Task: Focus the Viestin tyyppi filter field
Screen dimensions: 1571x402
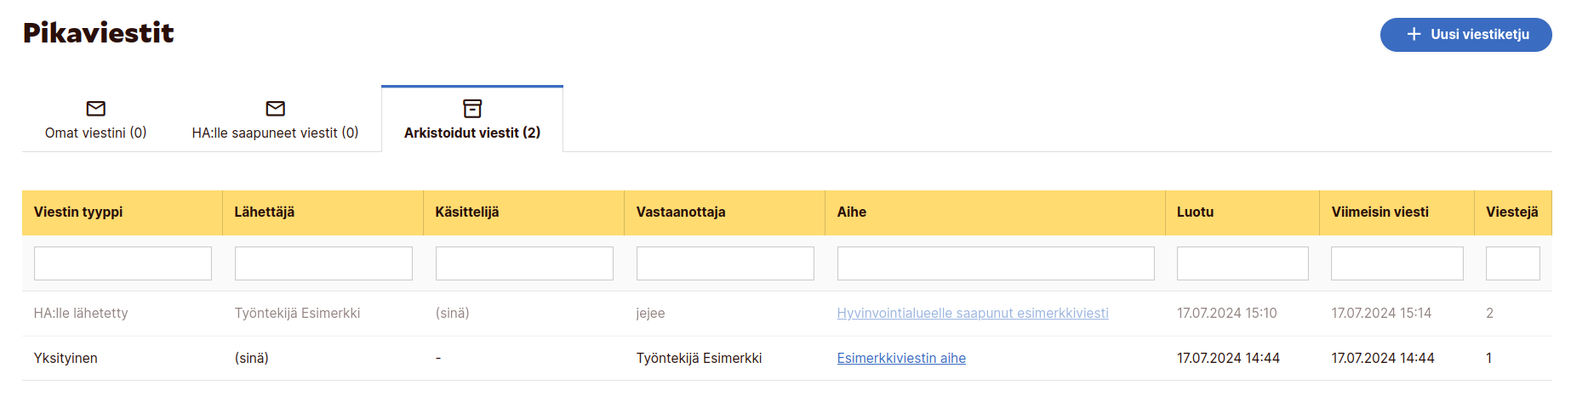Action: 123,263
